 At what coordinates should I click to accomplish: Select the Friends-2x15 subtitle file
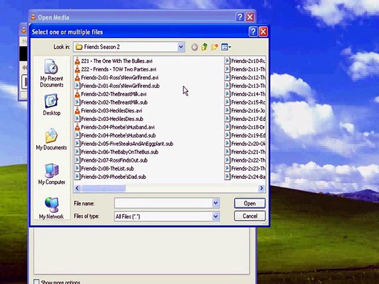click(245, 103)
